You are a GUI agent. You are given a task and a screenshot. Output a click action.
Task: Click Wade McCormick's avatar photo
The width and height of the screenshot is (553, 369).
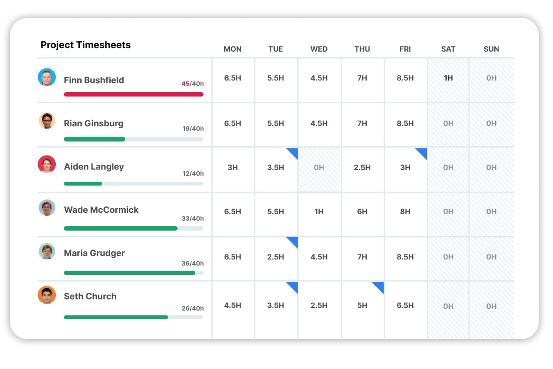(x=47, y=208)
